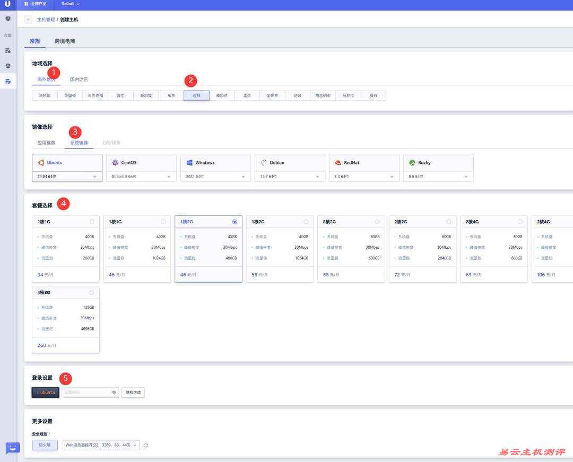
Task: Select the 4核8G plan radio button
Action: (92, 292)
